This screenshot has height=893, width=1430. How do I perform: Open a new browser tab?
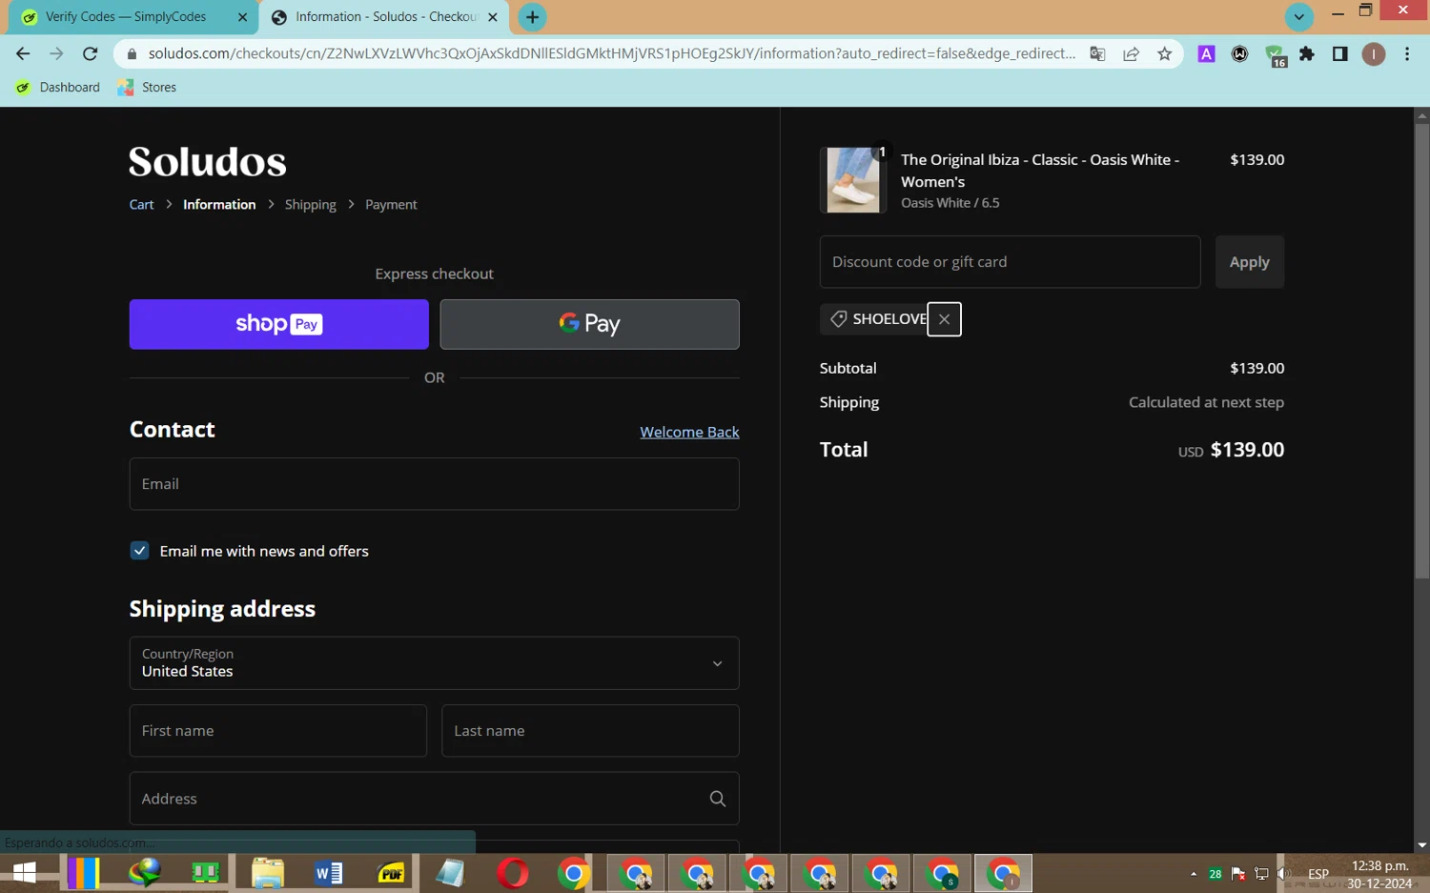tap(532, 17)
